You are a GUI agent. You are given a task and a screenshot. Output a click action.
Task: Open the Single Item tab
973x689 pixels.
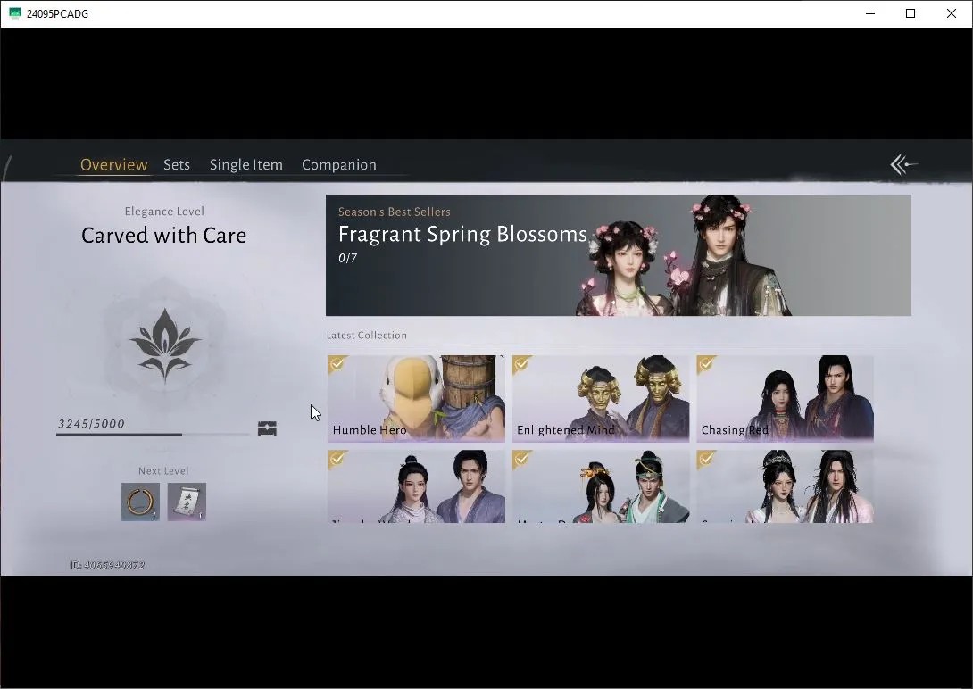245,164
